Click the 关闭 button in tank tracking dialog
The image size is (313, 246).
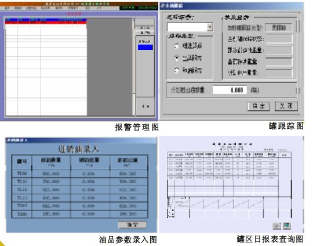point(286,106)
